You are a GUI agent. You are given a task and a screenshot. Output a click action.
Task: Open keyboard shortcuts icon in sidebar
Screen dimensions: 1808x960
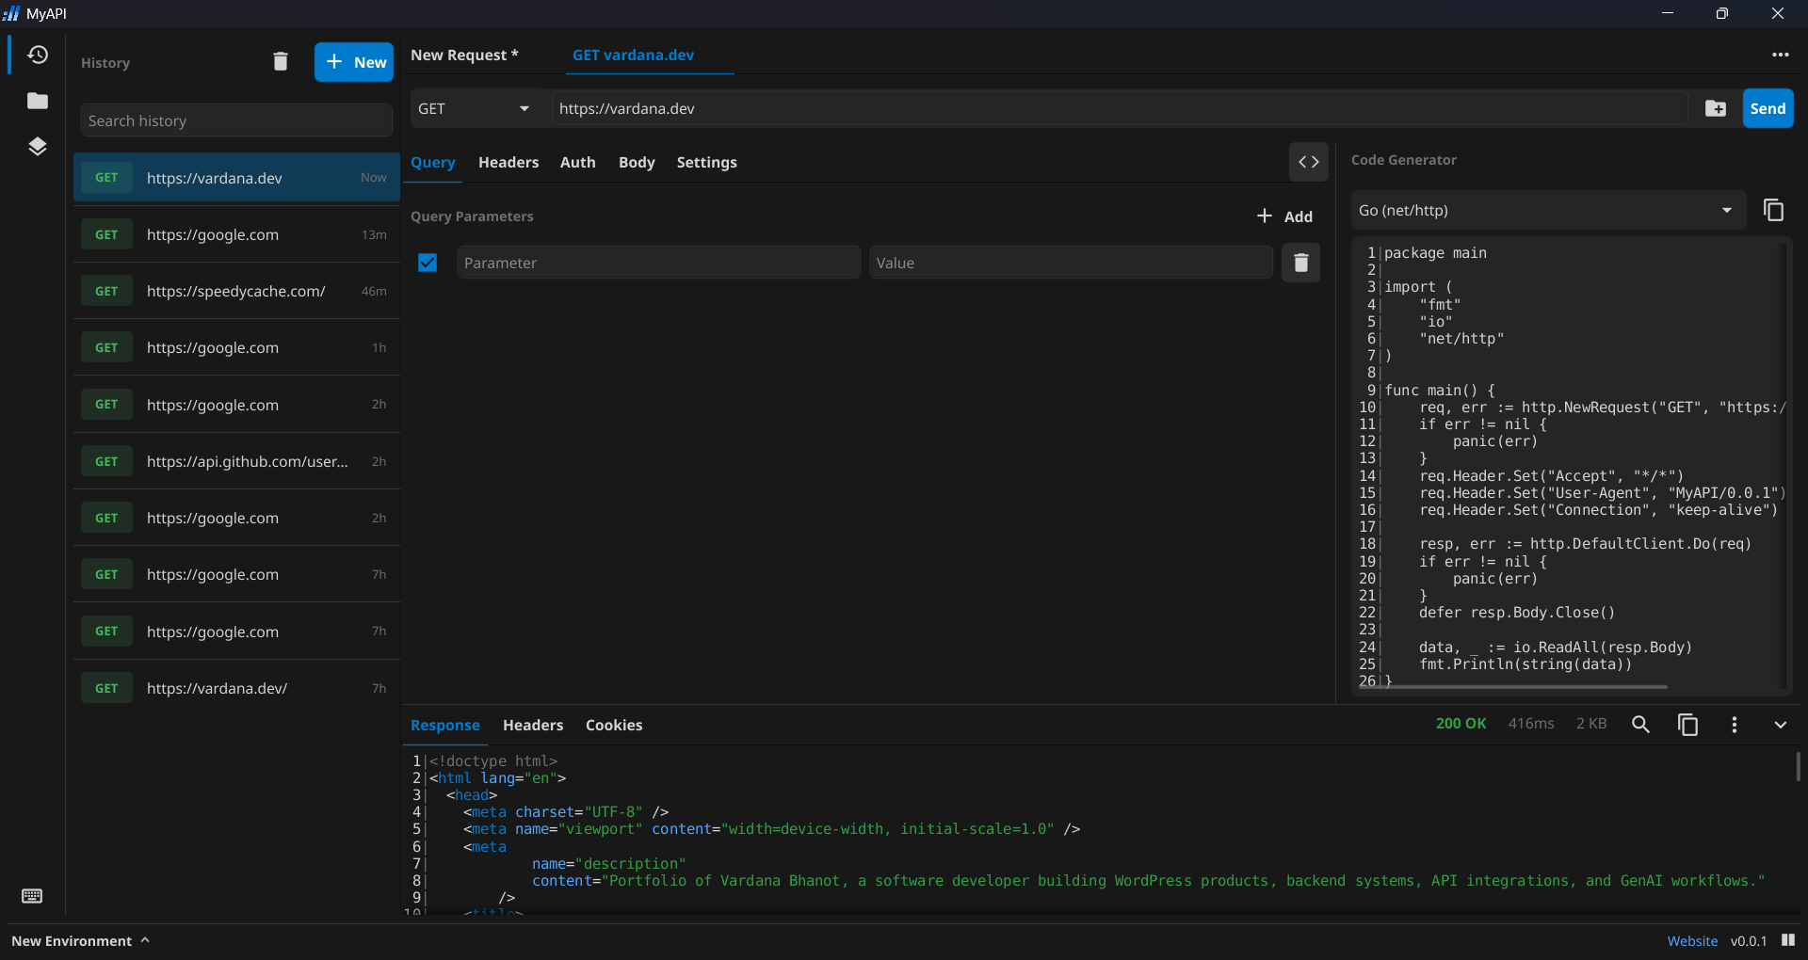32,896
